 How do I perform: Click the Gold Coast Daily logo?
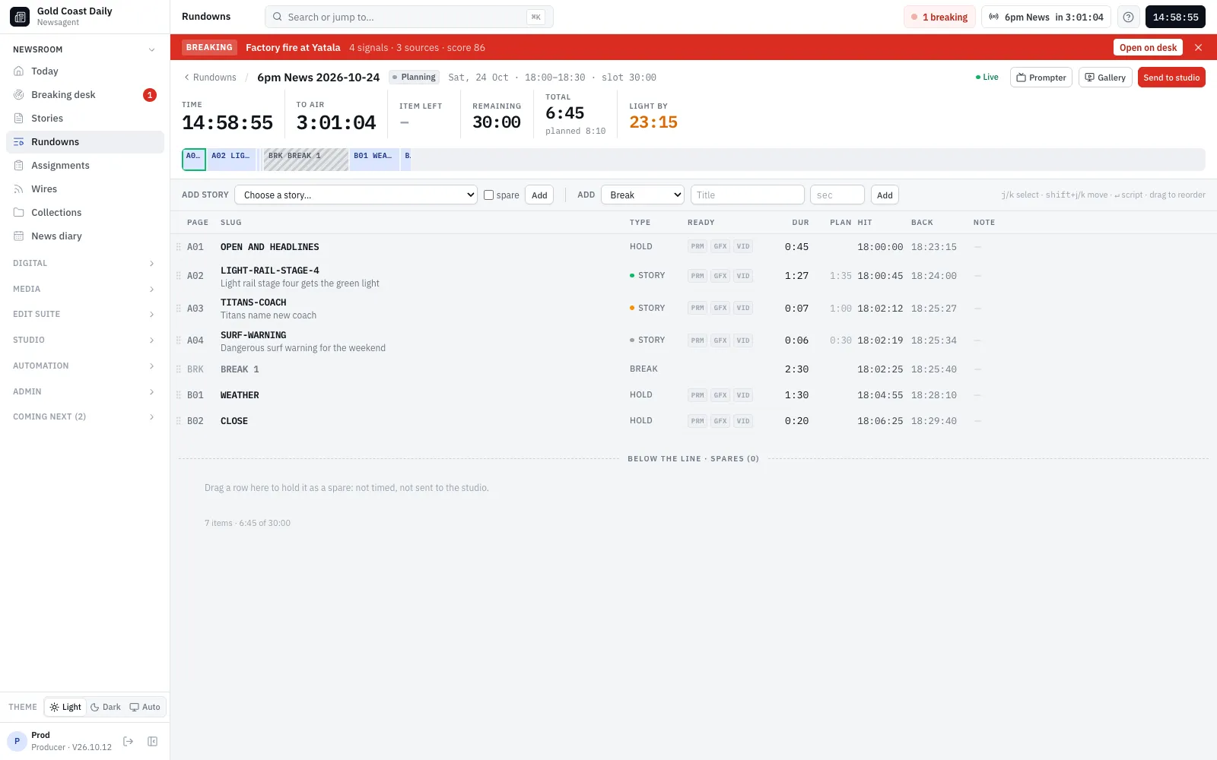coord(20,17)
